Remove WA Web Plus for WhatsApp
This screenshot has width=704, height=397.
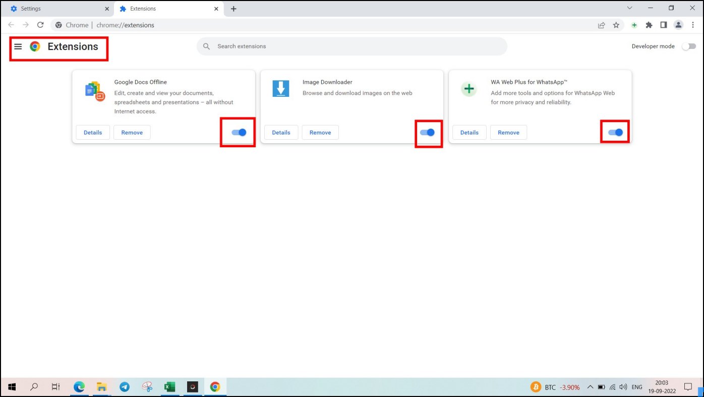[508, 133]
